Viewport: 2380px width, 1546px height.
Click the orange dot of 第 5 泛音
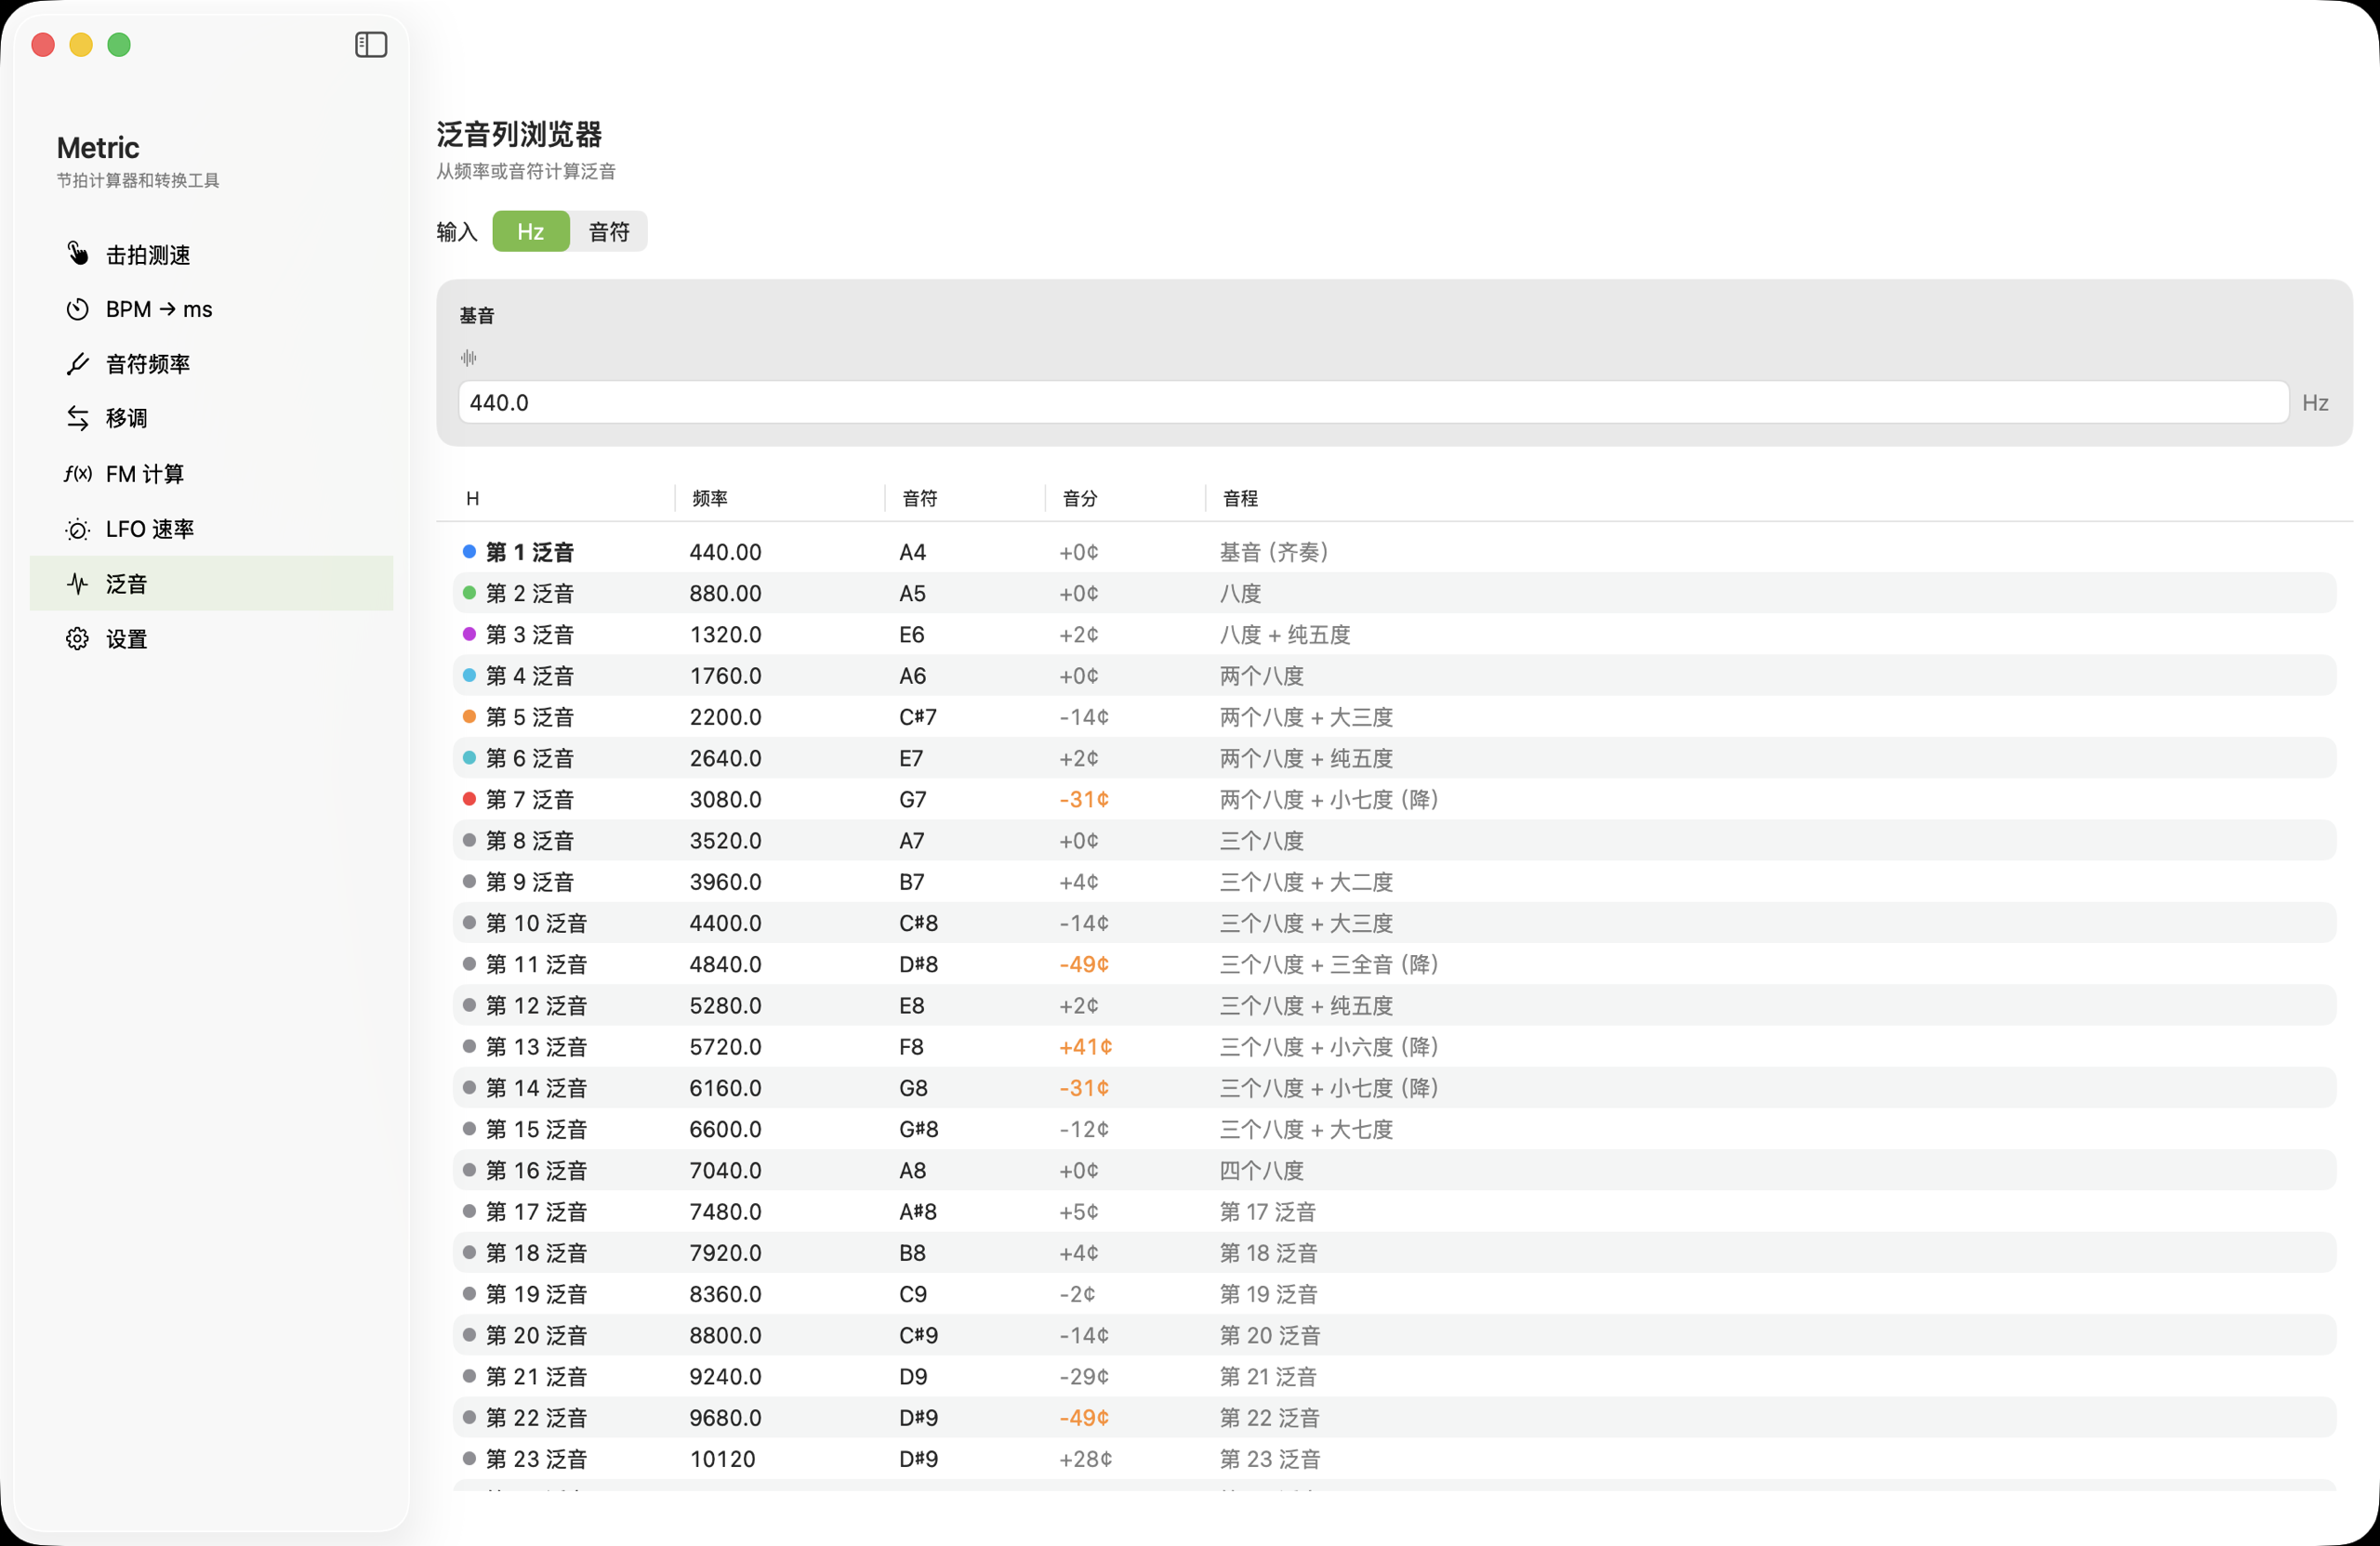point(469,716)
